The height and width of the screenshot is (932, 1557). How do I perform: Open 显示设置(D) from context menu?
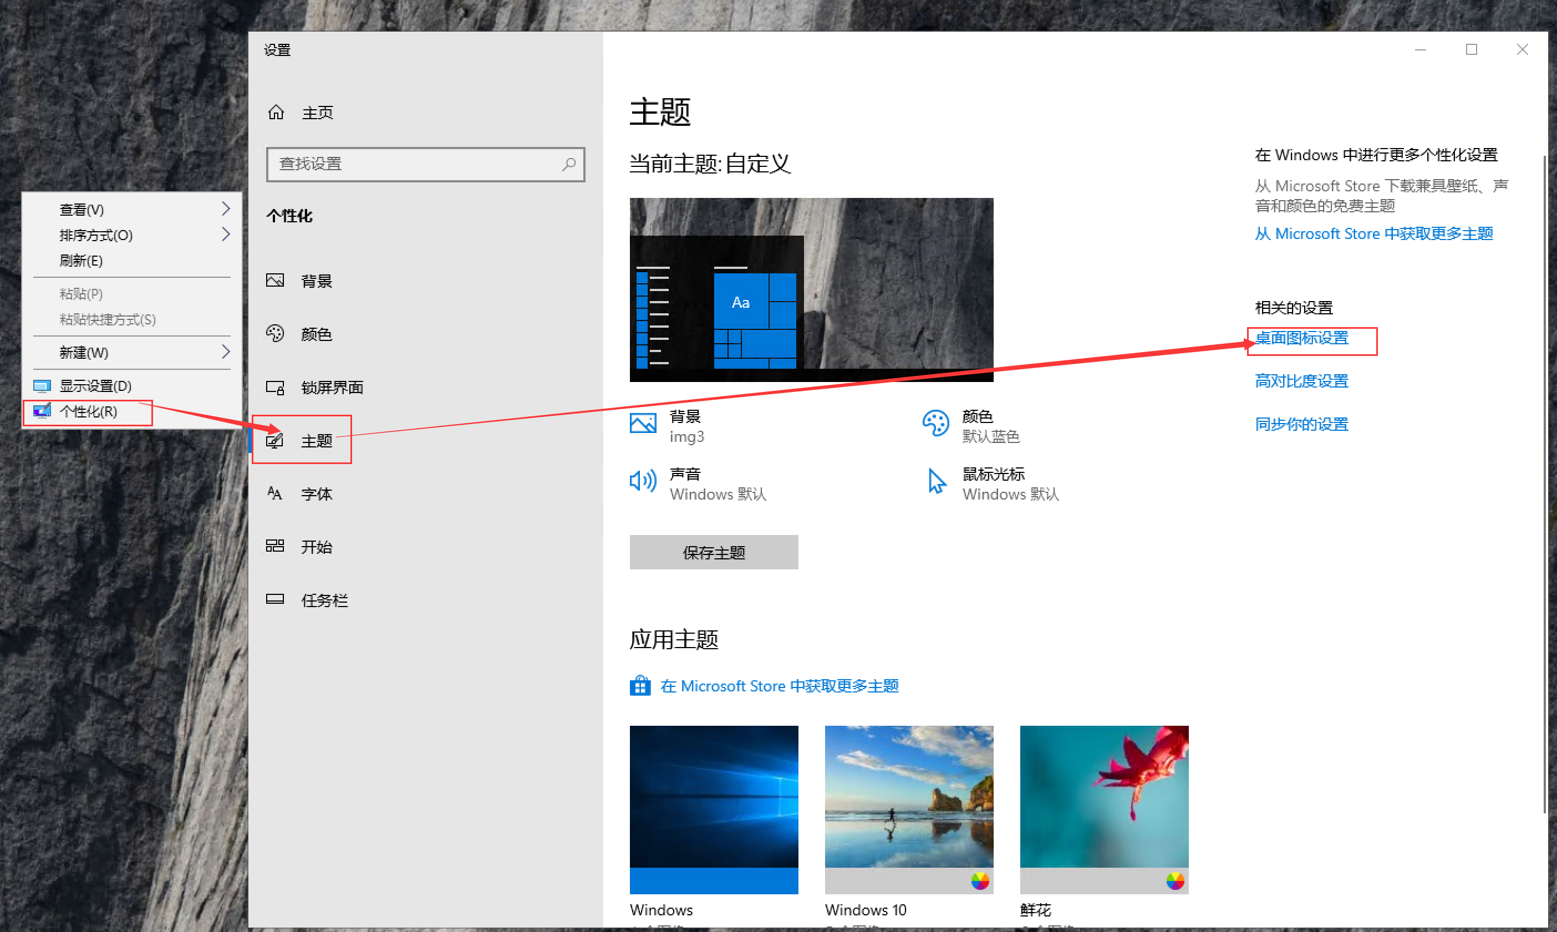(132, 386)
